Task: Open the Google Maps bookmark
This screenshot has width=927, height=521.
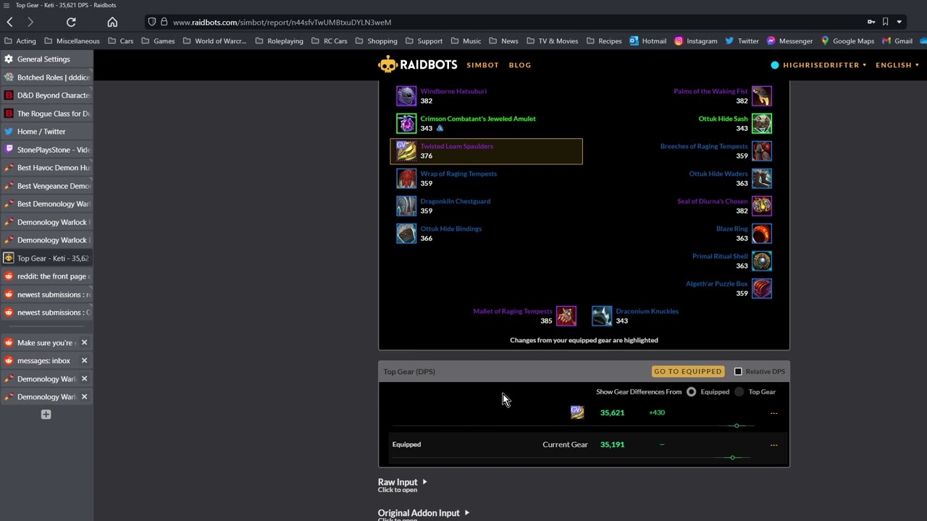Action: pyautogui.click(x=847, y=41)
